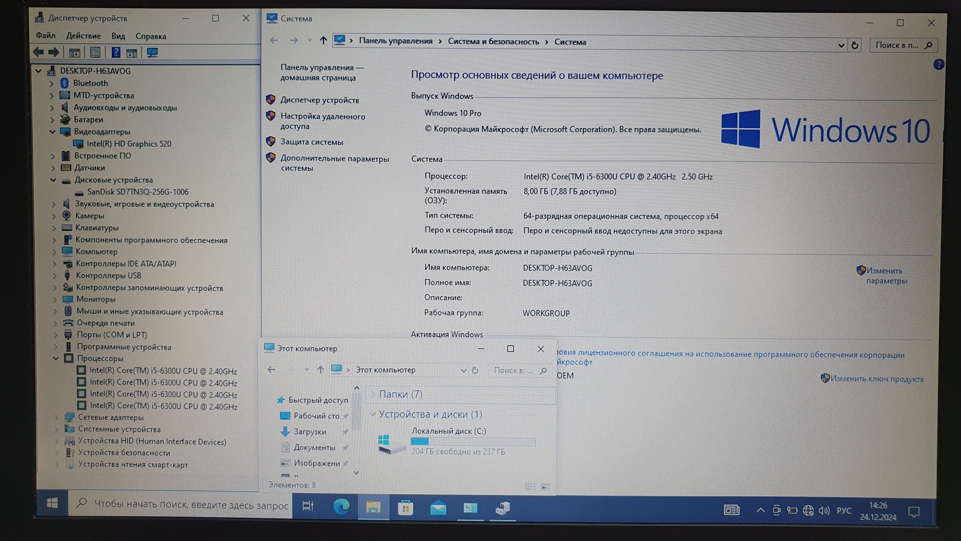This screenshot has width=961, height=541.
Task: Open the Mail app from the taskbar
Action: (x=438, y=508)
